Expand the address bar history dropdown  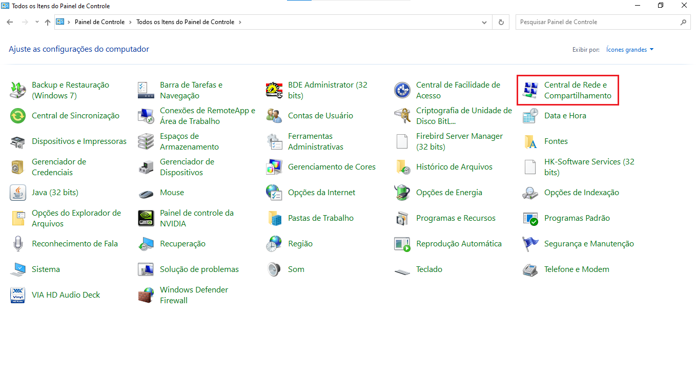pyautogui.click(x=484, y=23)
